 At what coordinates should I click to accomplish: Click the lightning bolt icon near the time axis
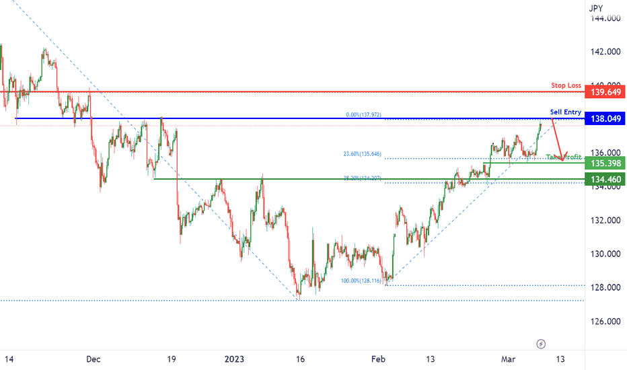coord(541,344)
